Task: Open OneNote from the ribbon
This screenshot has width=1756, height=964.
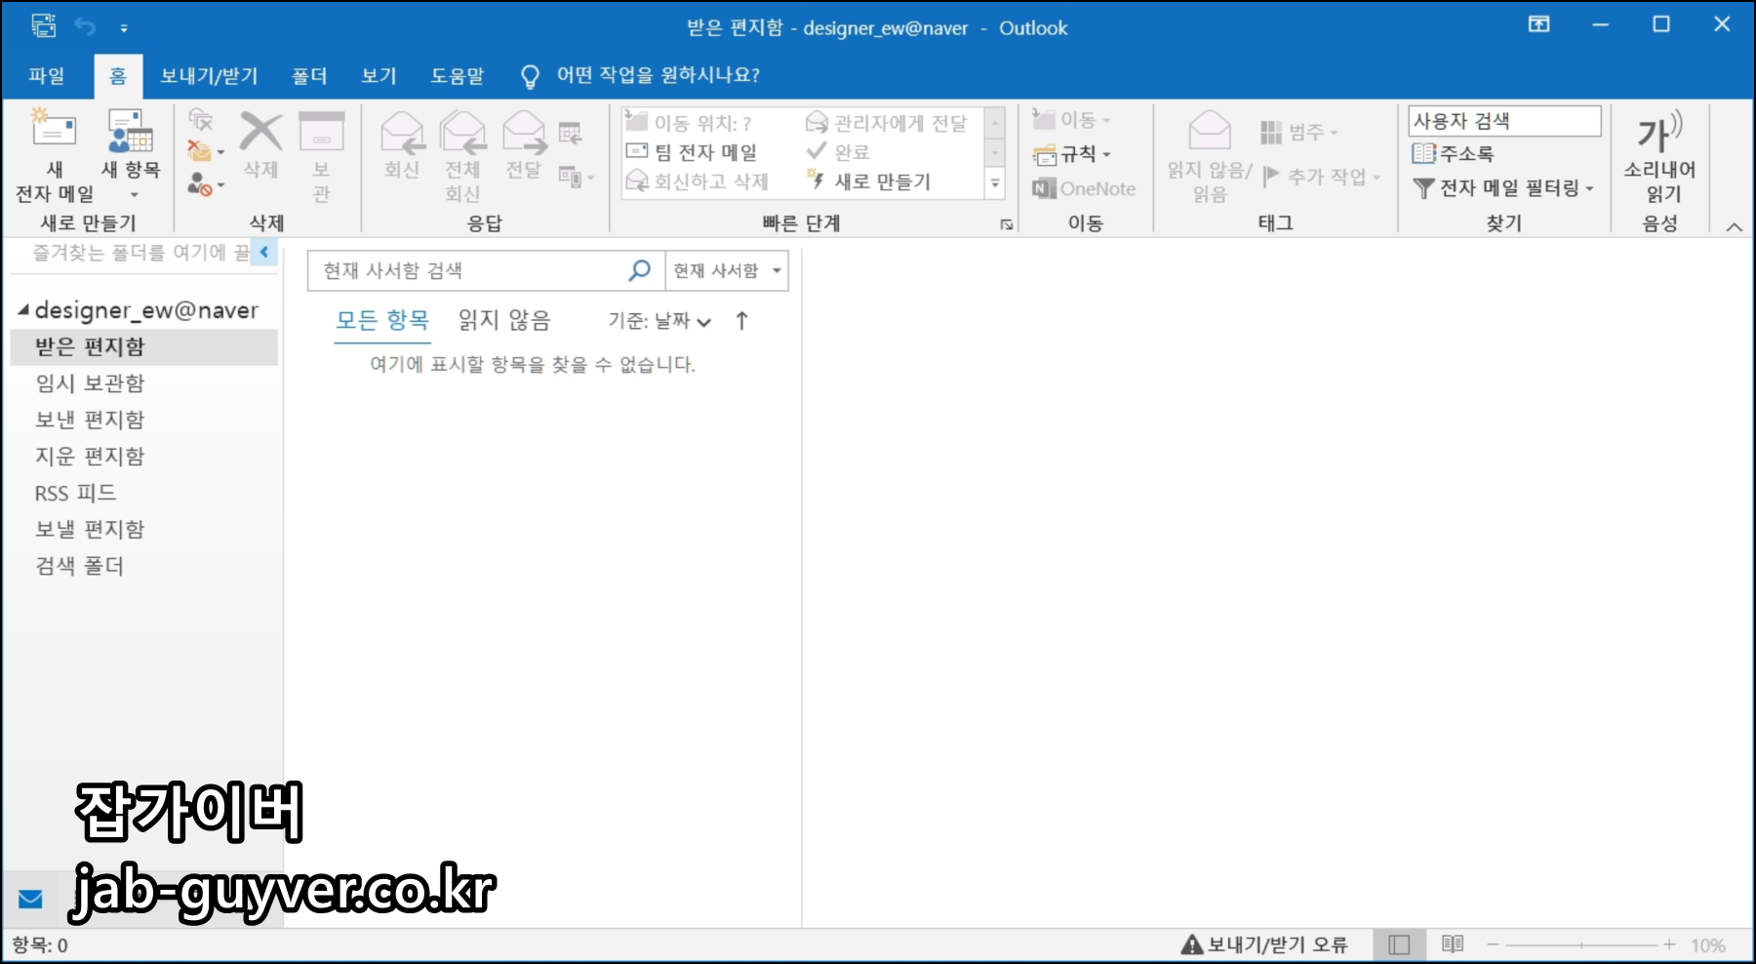Action: 1084,188
